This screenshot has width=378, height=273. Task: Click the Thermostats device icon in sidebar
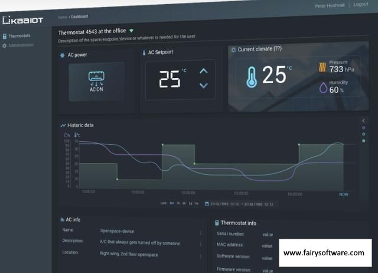tap(4, 37)
